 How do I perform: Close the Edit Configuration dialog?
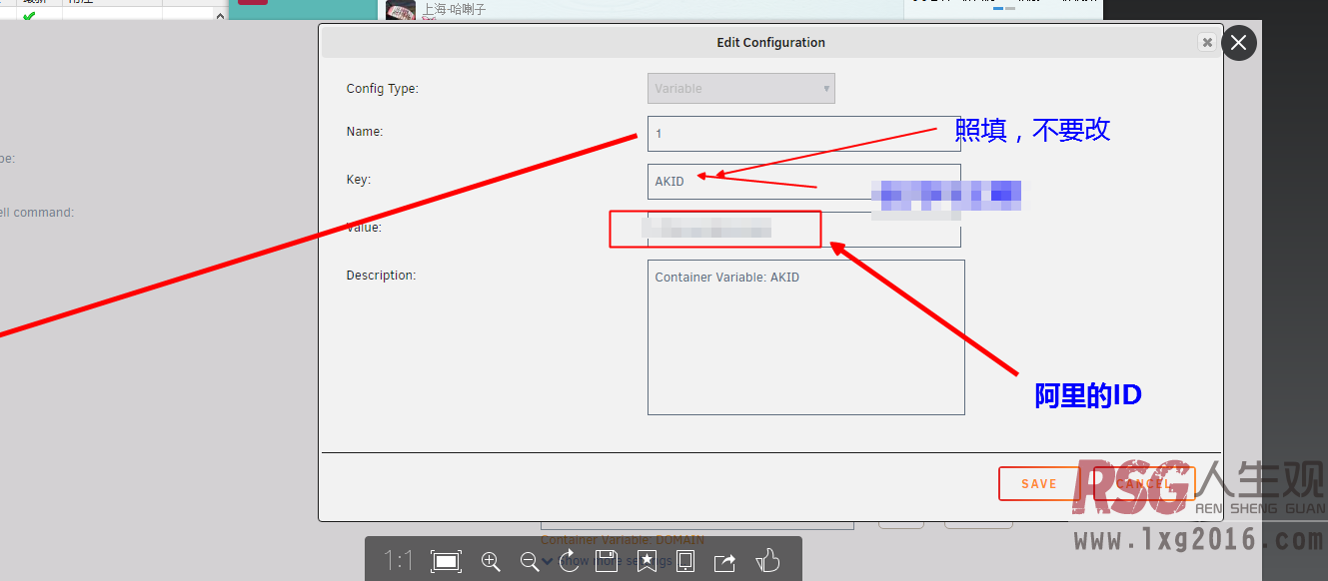[x=1207, y=43]
